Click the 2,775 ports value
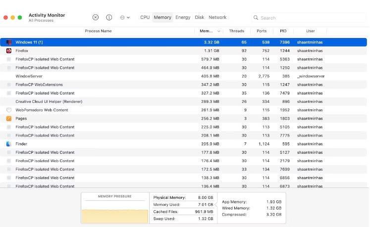370x227 pixels. coord(264,76)
